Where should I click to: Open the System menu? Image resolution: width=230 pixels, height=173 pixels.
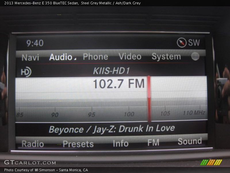click(166, 57)
